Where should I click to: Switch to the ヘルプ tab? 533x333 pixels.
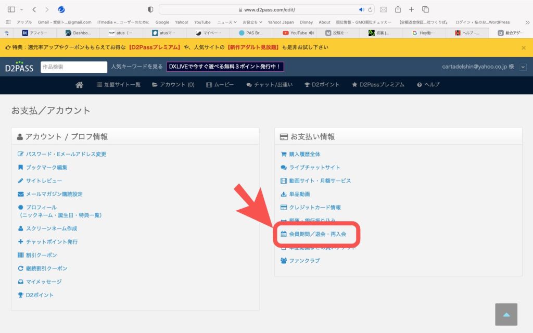[467, 33]
